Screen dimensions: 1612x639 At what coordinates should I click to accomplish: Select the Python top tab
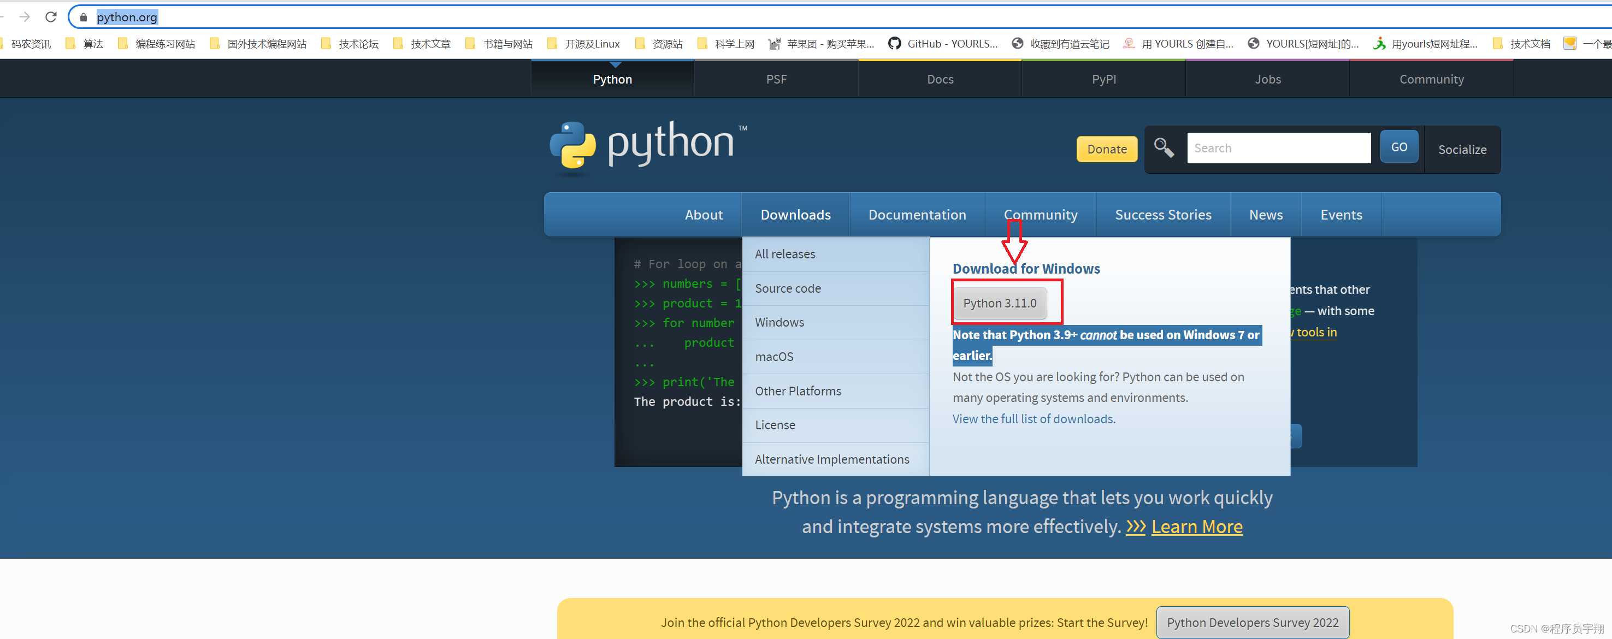(612, 79)
